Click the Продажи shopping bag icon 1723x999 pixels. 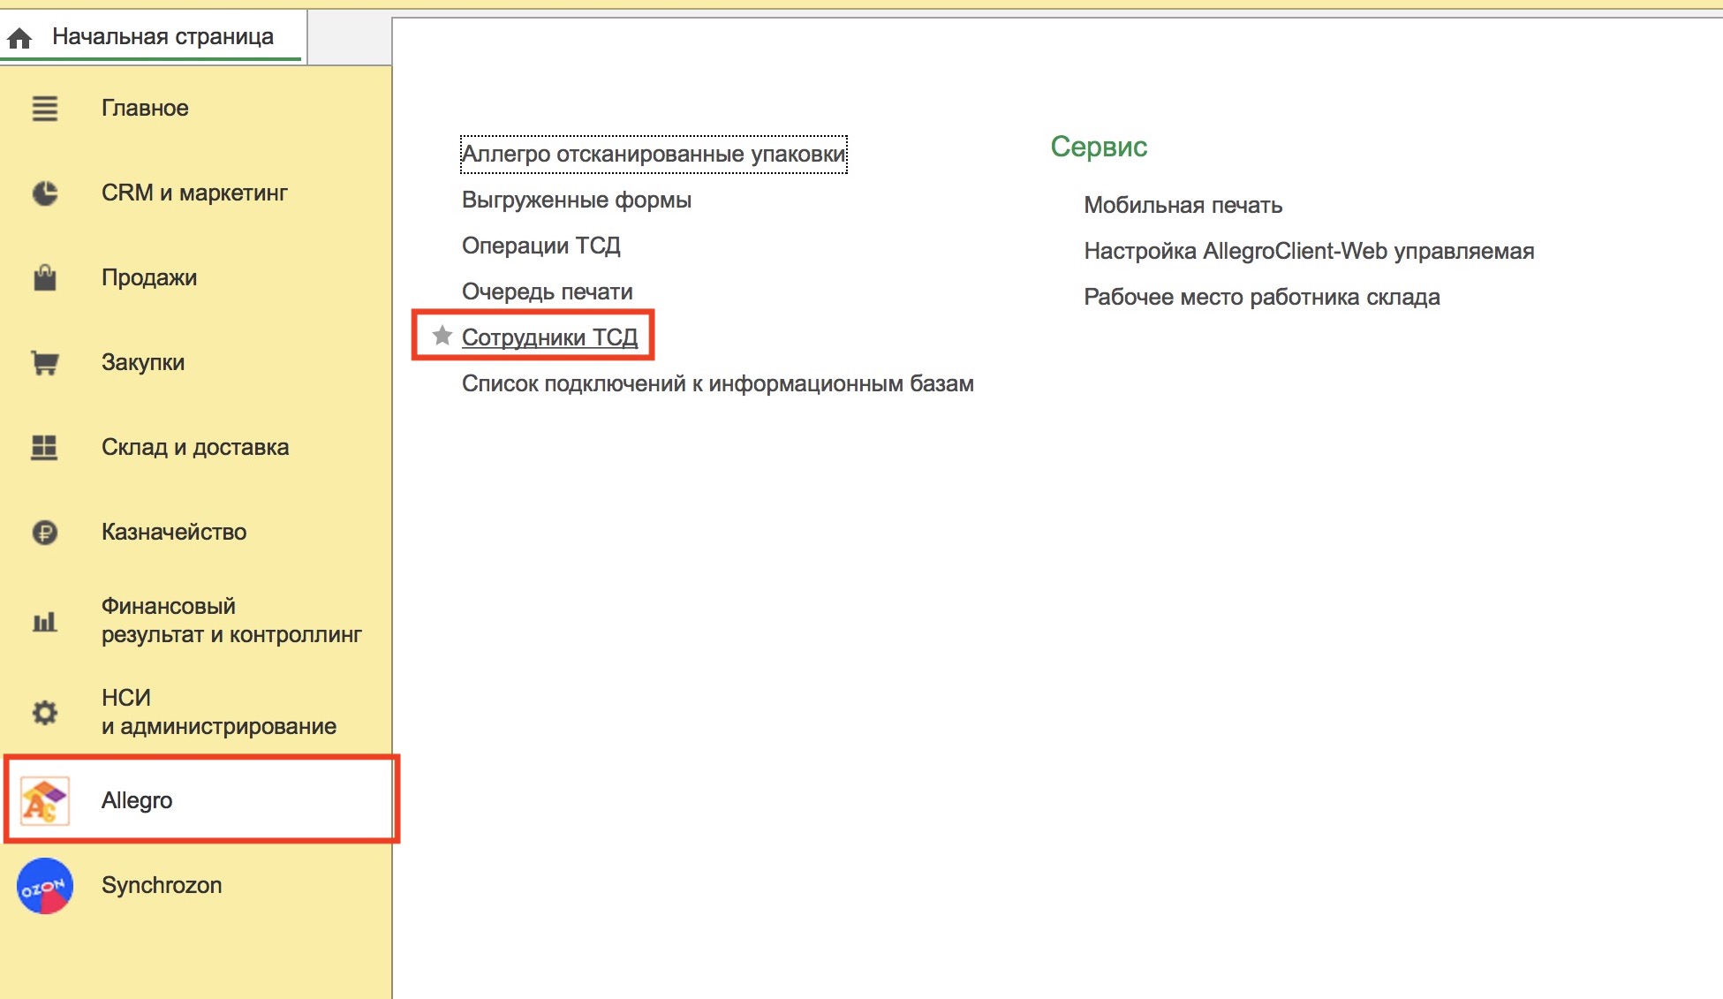pos(45,278)
